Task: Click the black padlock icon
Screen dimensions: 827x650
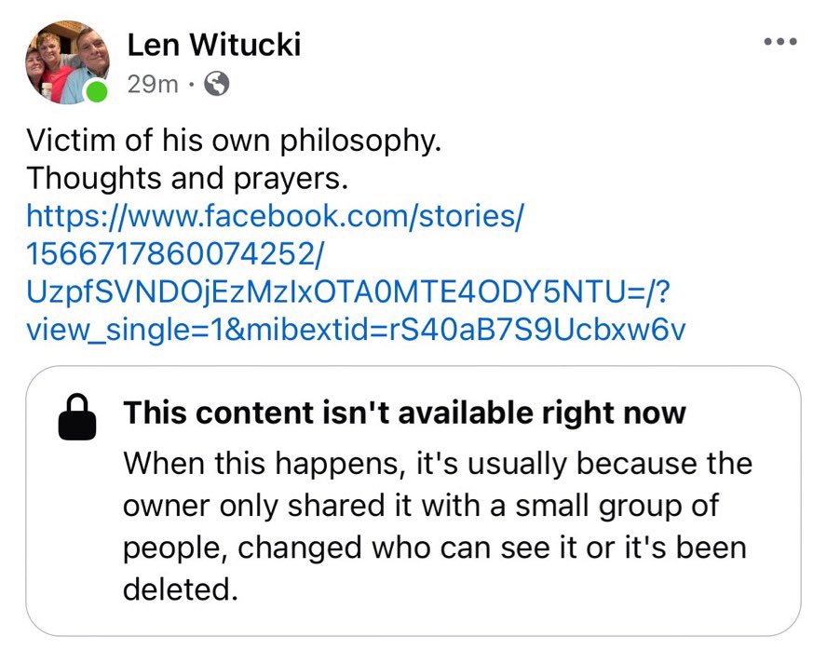Action: point(77,416)
